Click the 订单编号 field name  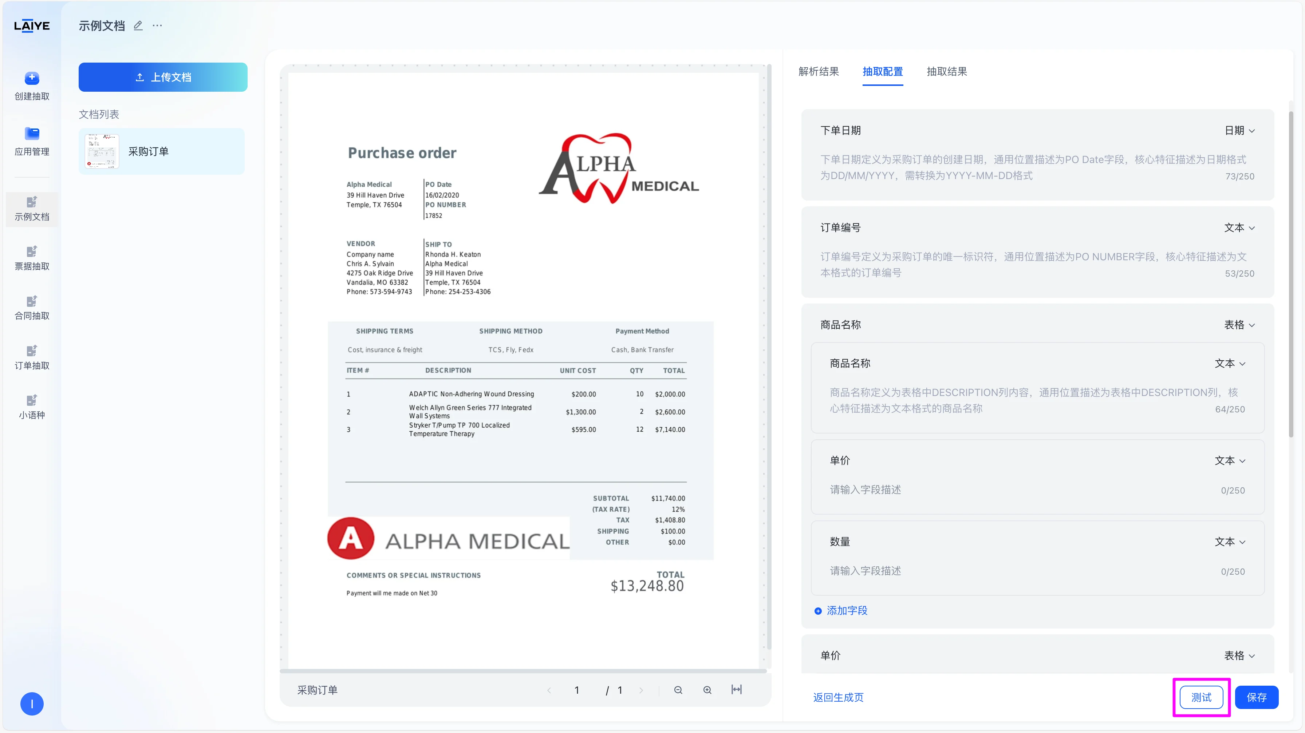[x=840, y=228]
